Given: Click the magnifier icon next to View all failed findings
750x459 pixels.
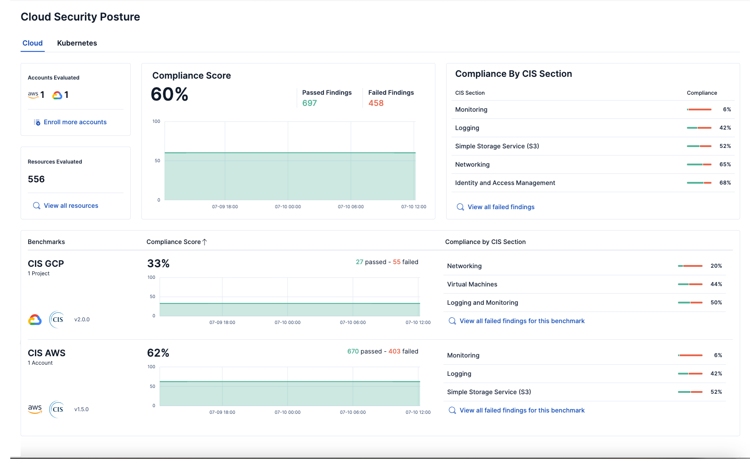Looking at the screenshot, I should point(460,207).
